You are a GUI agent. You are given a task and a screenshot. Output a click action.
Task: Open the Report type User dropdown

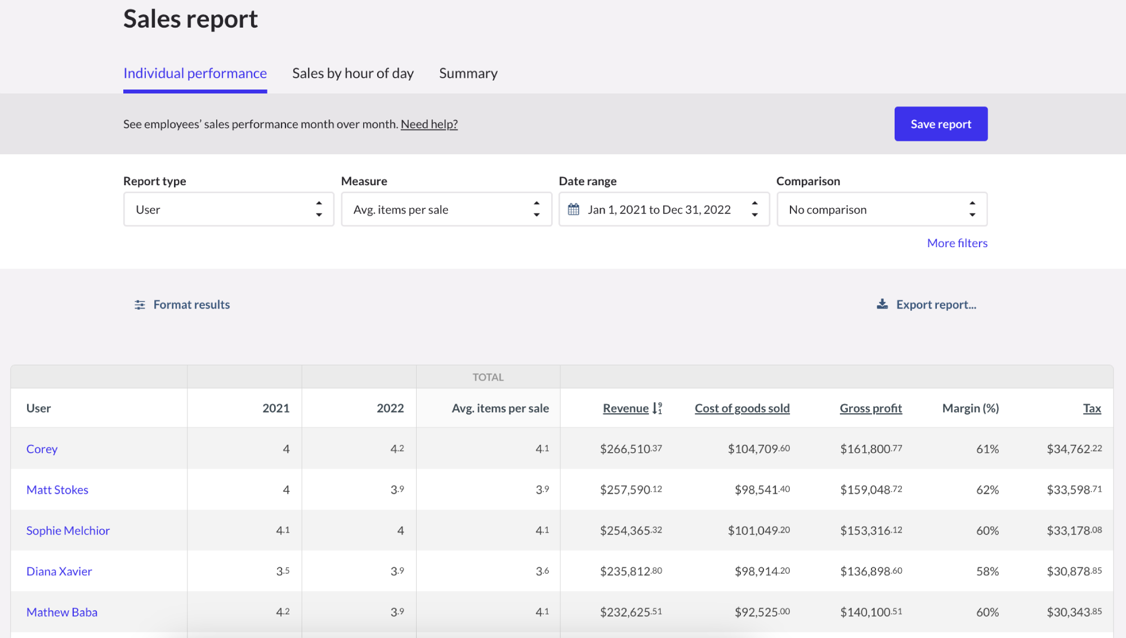pyautogui.click(x=228, y=209)
